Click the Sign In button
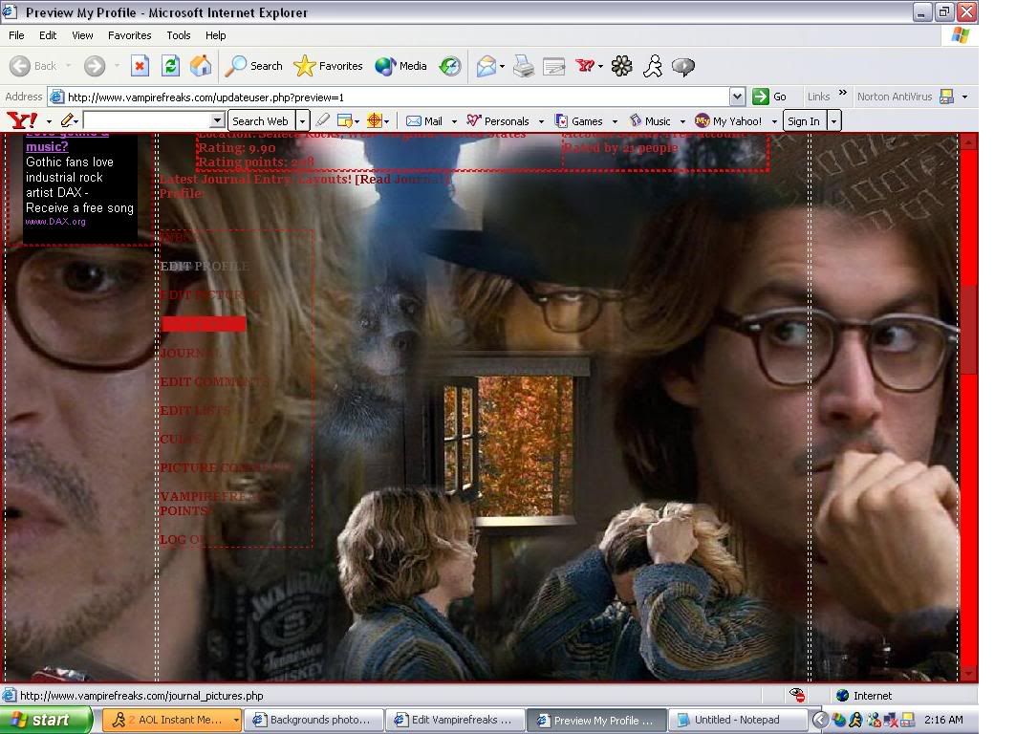1016x734 pixels. [x=804, y=121]
